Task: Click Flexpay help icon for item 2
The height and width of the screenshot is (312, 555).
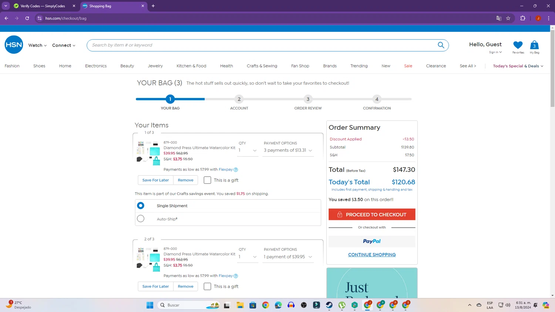Action: (x=236, y=276)
